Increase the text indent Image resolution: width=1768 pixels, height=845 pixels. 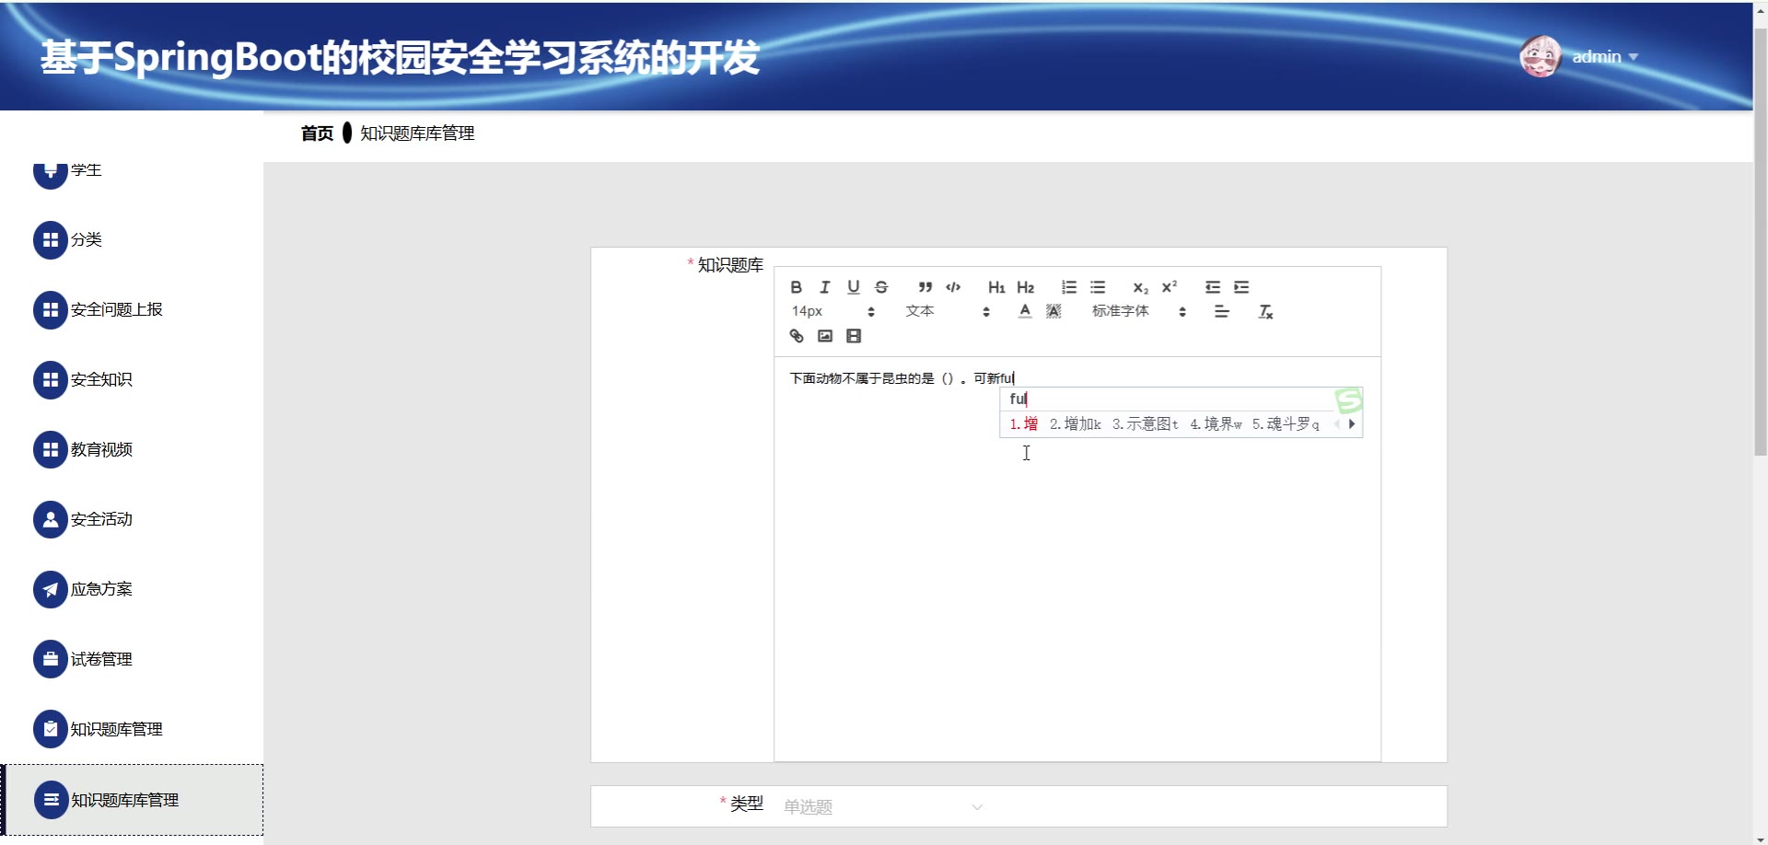coord(1241,287)
